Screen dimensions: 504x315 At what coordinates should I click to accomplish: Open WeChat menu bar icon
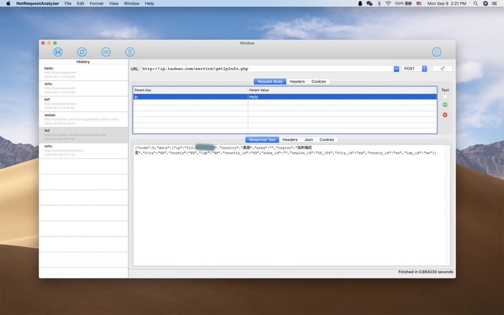click(369, 4)
